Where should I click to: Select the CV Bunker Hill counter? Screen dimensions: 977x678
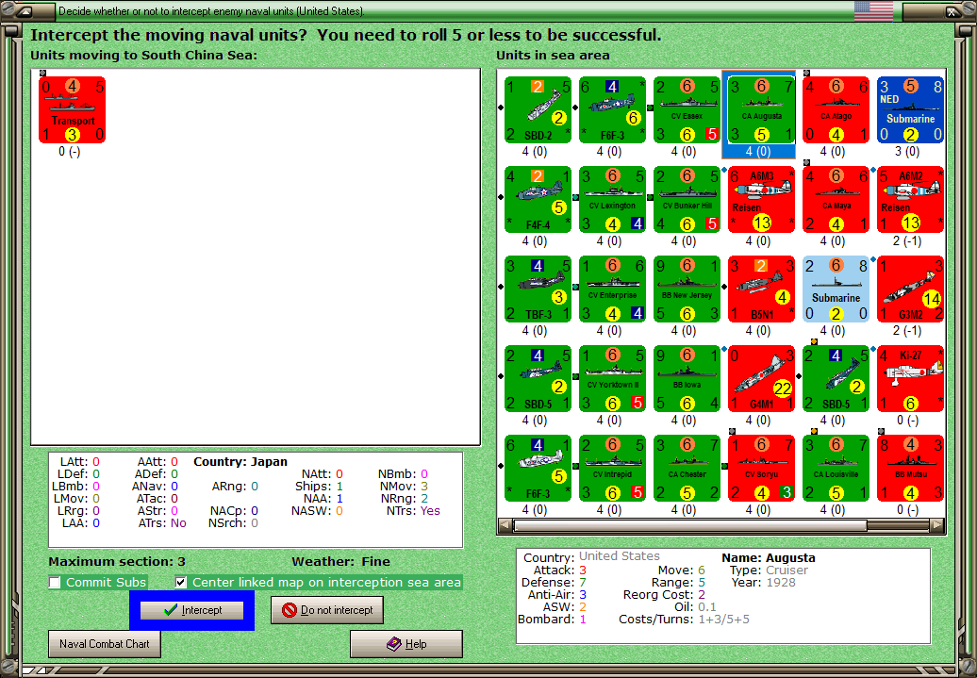point(687,199)
